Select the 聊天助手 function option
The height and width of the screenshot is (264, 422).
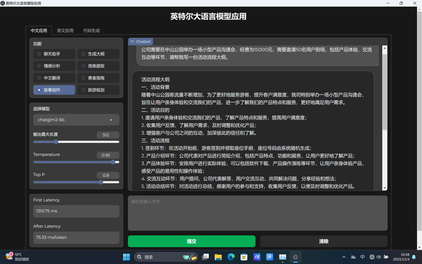[54, 54]
